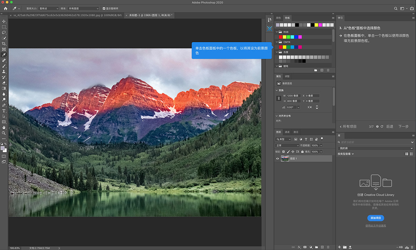Select the Path Selection tool
Image resolution: width=416 pixels, height=250 pixels.
[4, 116]
